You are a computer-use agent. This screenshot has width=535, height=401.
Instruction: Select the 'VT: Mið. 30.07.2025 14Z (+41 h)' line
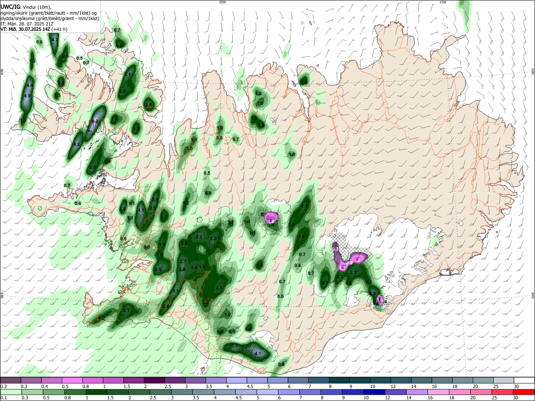pos(33,29)
